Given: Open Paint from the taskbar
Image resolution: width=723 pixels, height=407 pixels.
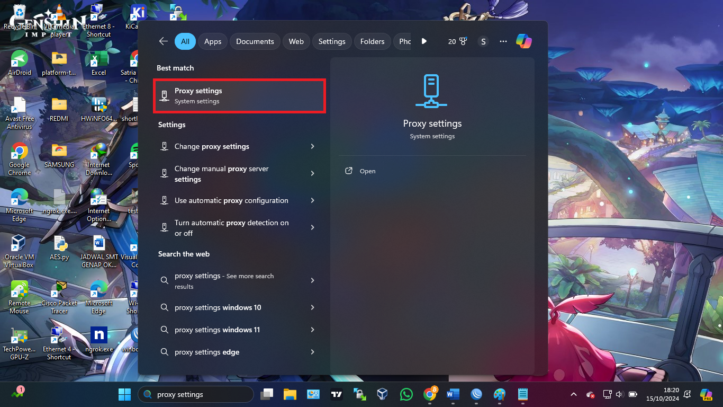Looking at the screenshot, I should tap(500, 394).
